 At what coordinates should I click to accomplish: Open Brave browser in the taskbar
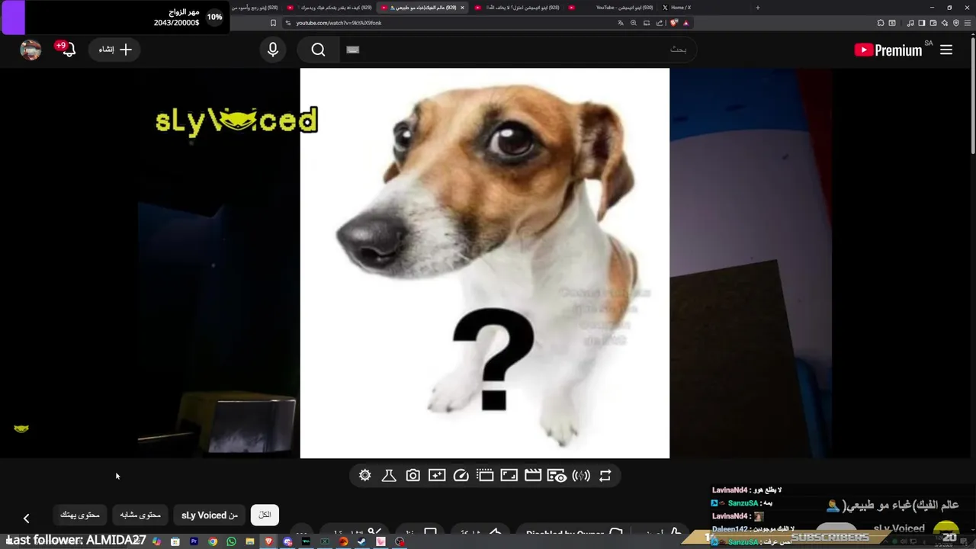268,541
